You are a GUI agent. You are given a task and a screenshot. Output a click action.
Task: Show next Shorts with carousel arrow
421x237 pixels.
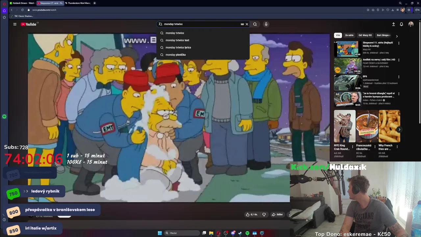(x=399, y=129)
